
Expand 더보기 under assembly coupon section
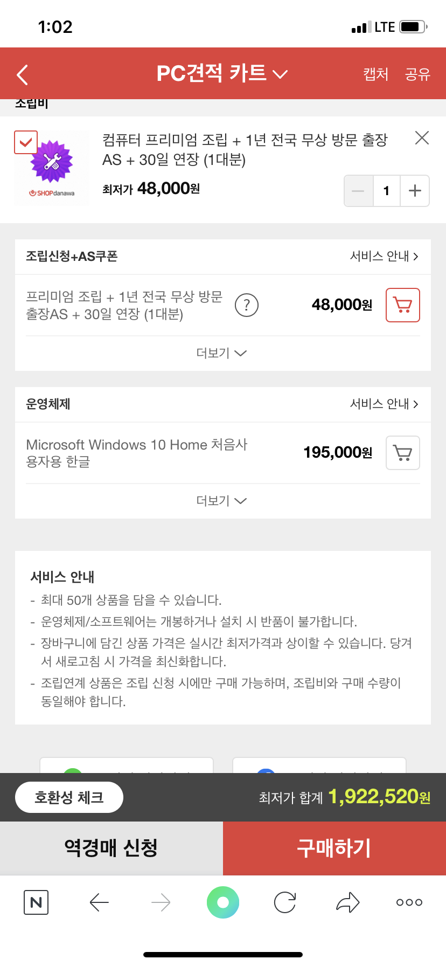click(222, 353)
